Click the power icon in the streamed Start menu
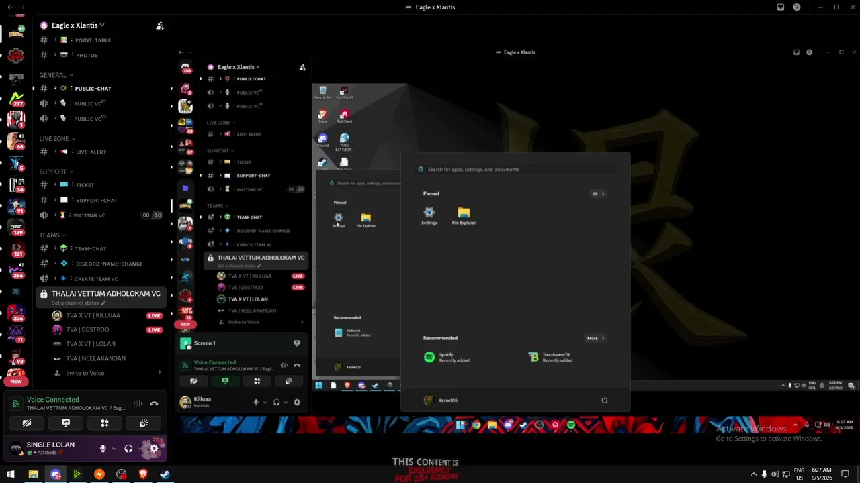 604,400
